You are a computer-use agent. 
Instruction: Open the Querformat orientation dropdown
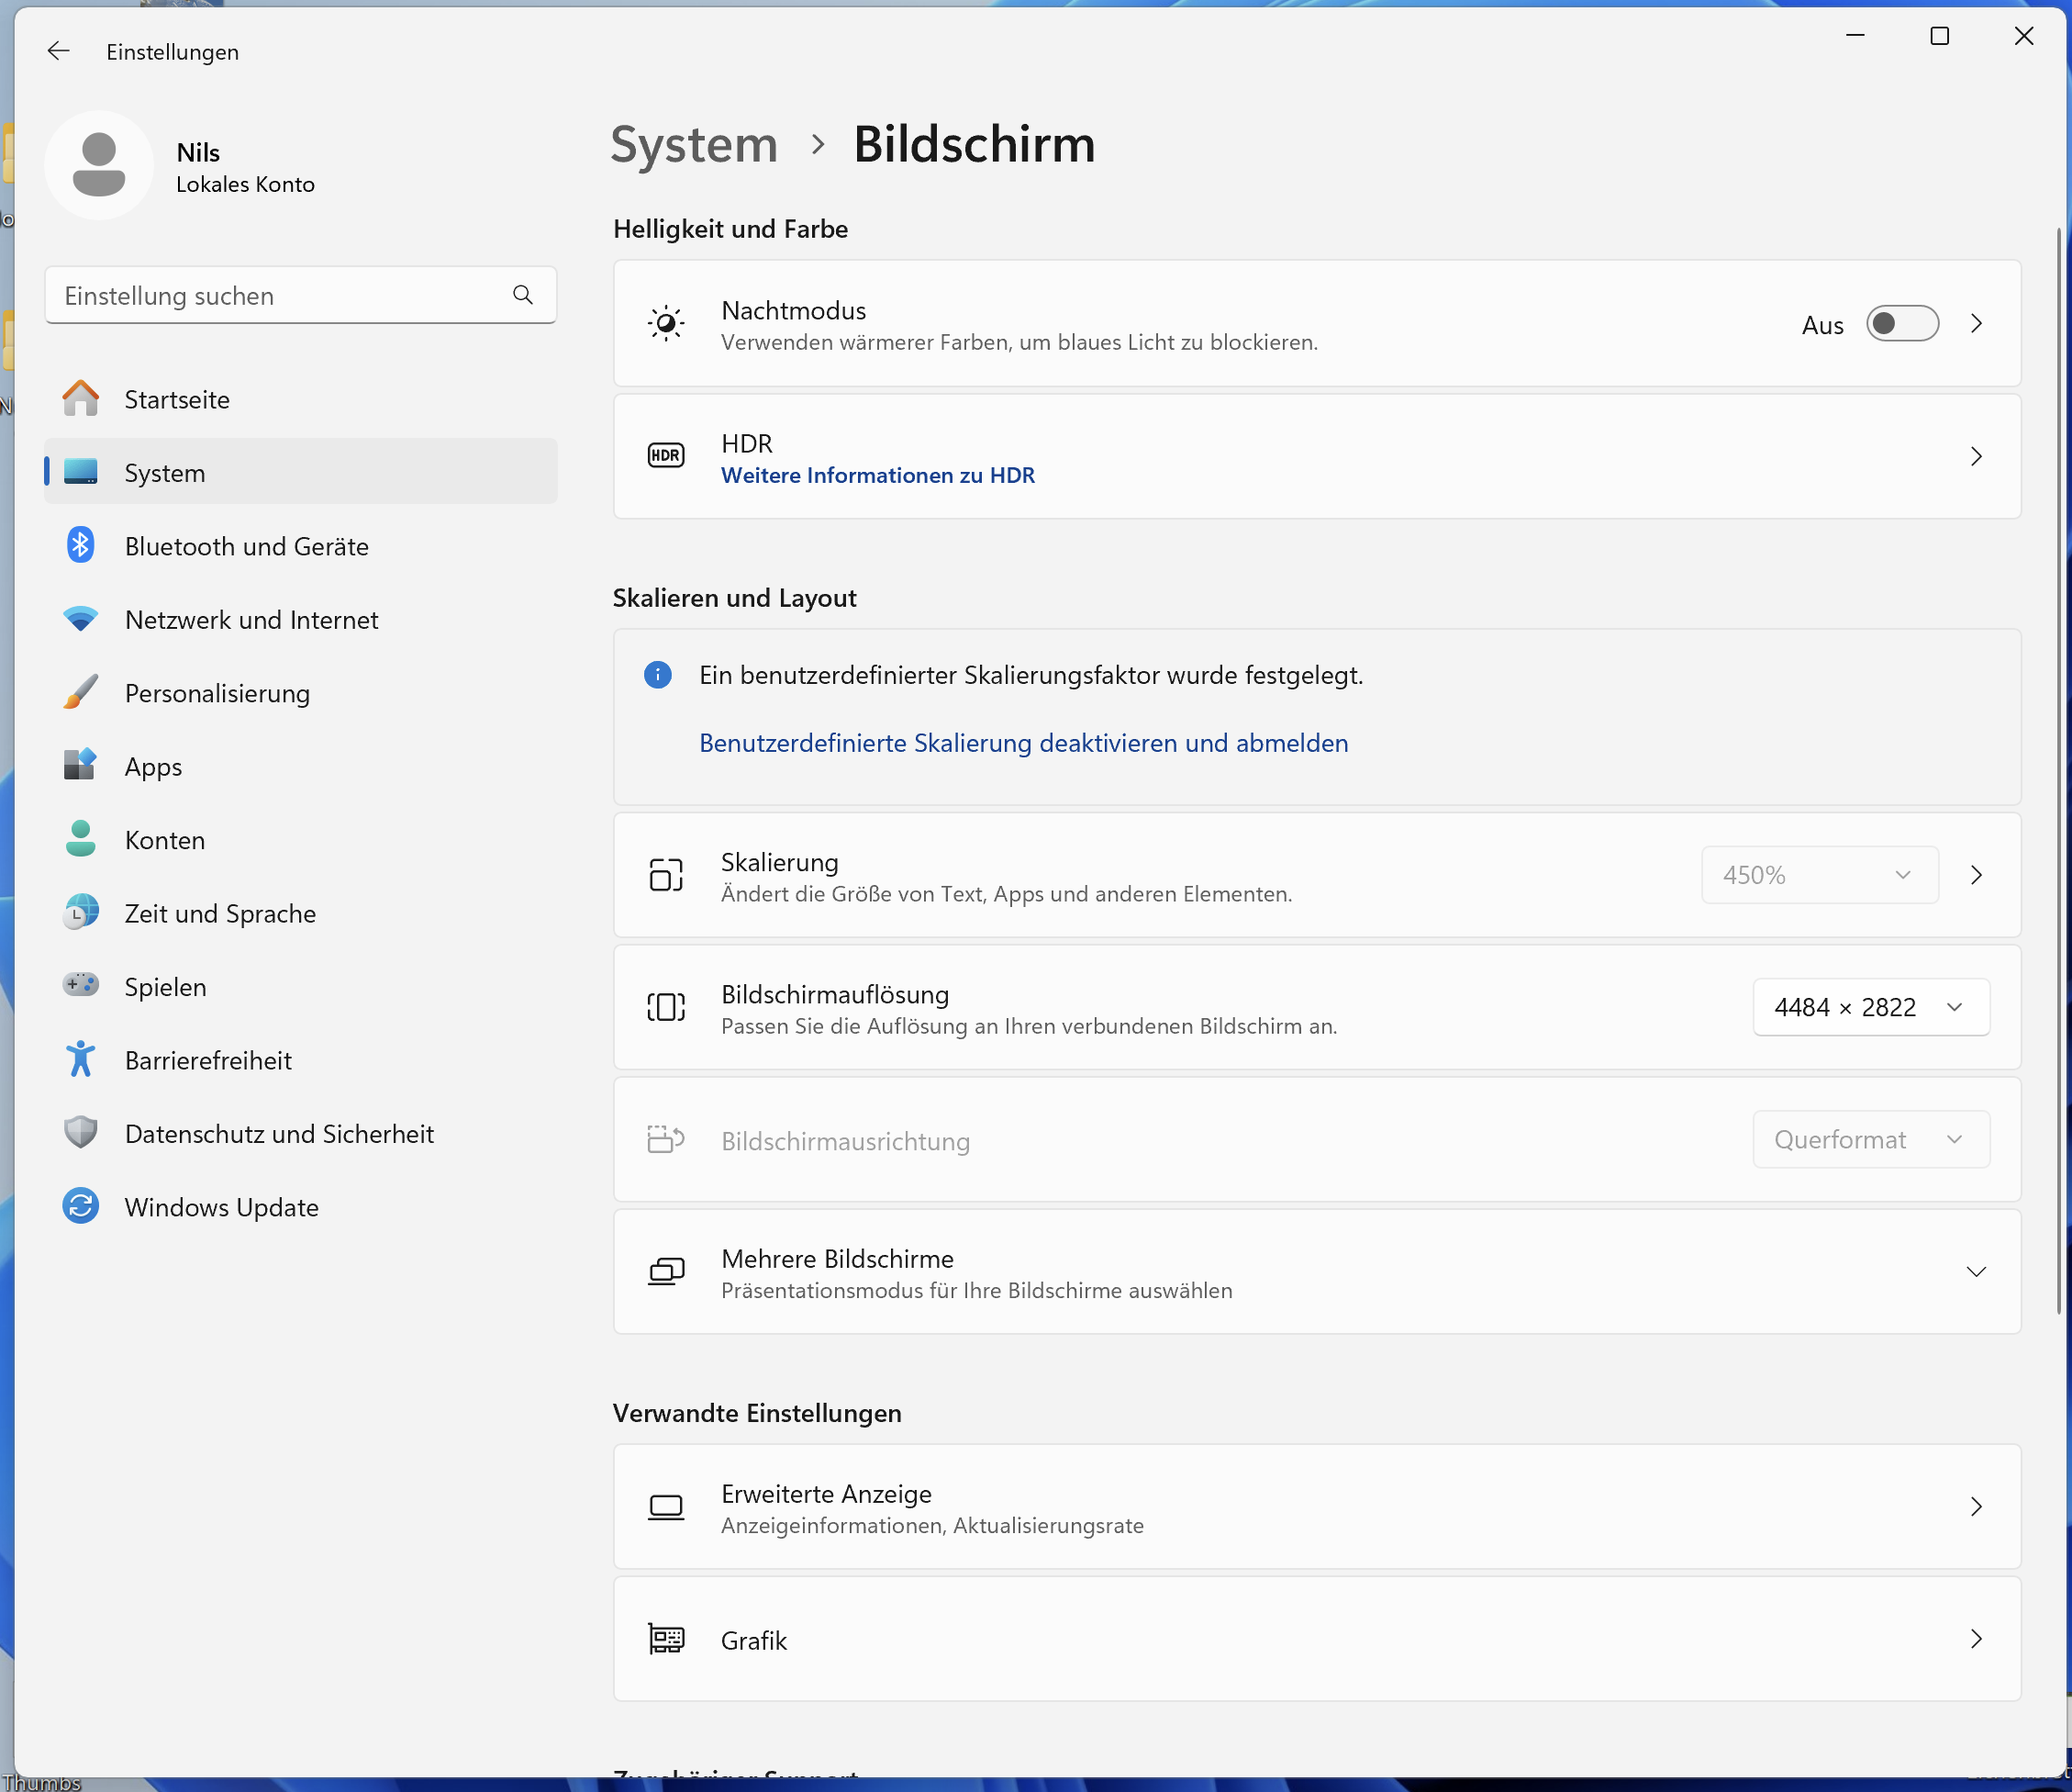pyautogui.click(x=1870, y=1139)
